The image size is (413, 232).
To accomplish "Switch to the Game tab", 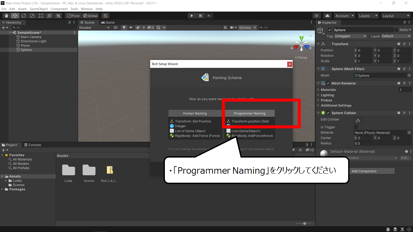I will coord(108,23).
